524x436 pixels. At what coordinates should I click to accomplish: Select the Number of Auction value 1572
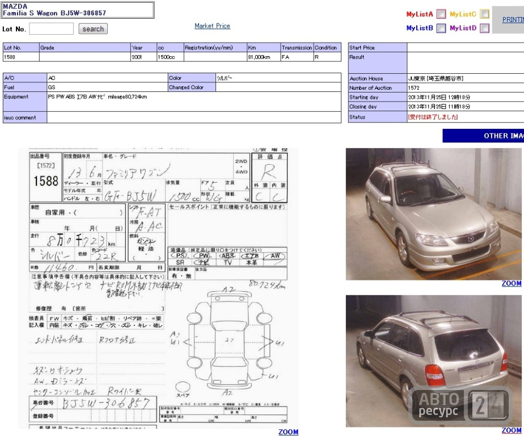click(413, 87)
